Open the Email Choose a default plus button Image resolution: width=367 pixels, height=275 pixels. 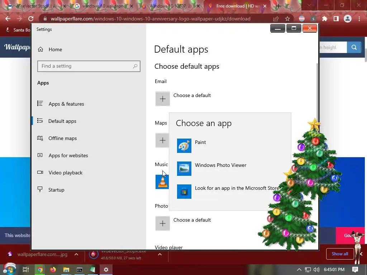162,99
